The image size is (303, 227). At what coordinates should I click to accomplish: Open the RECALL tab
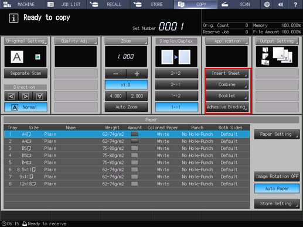108,4
